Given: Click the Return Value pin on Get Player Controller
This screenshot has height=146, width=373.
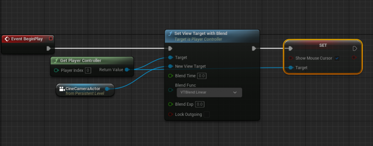Looking at the screenshot, I should [127, 70].
